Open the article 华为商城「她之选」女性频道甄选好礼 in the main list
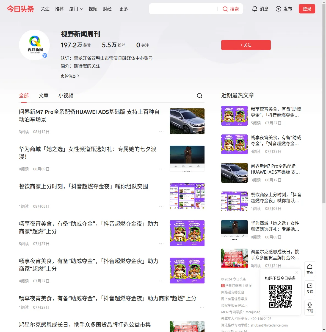The image size is (326, 332). point(88,153)
